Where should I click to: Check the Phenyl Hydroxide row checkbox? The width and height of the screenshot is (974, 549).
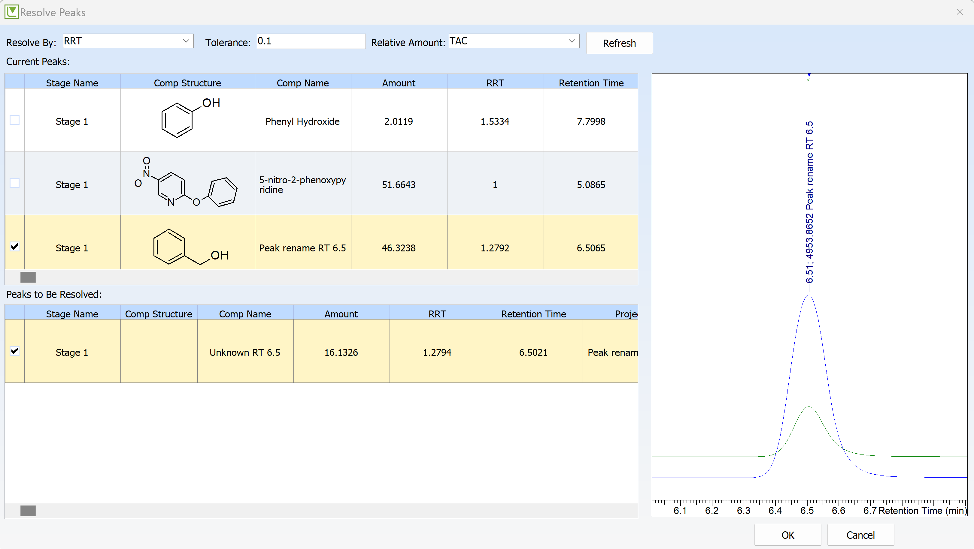[x=14, y=120]
